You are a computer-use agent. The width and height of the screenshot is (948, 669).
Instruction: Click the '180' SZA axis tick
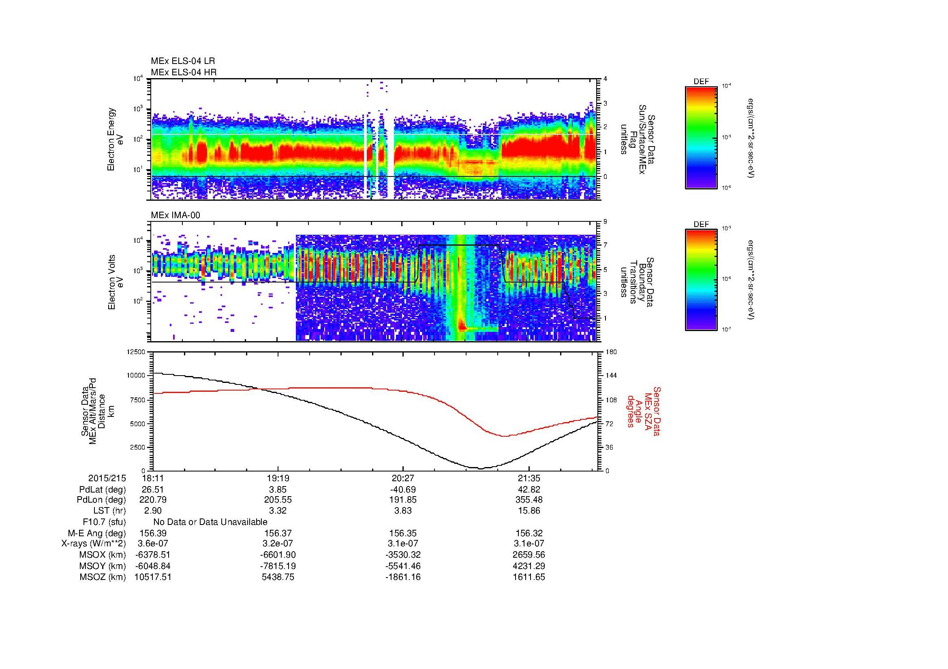tap(611, 352)
